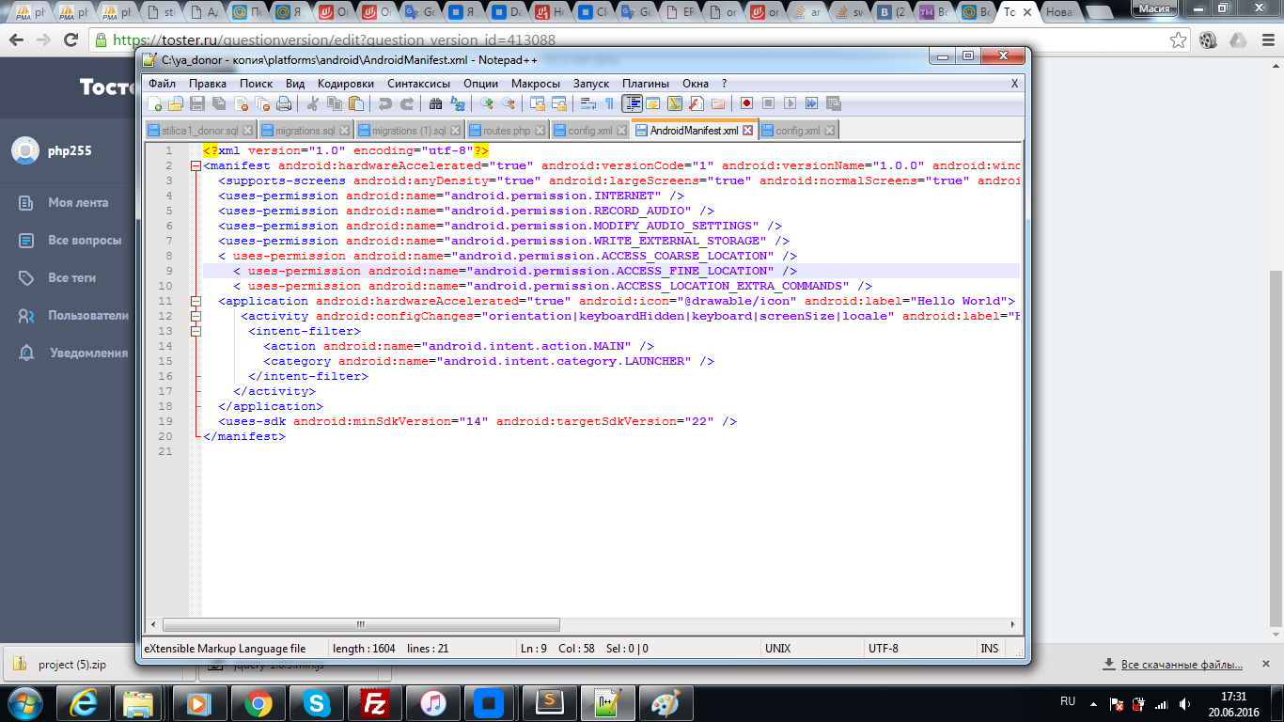Toggle synchronized vertical scrolling
Screen dimensions: 1284x722
[x=538, y=103]
